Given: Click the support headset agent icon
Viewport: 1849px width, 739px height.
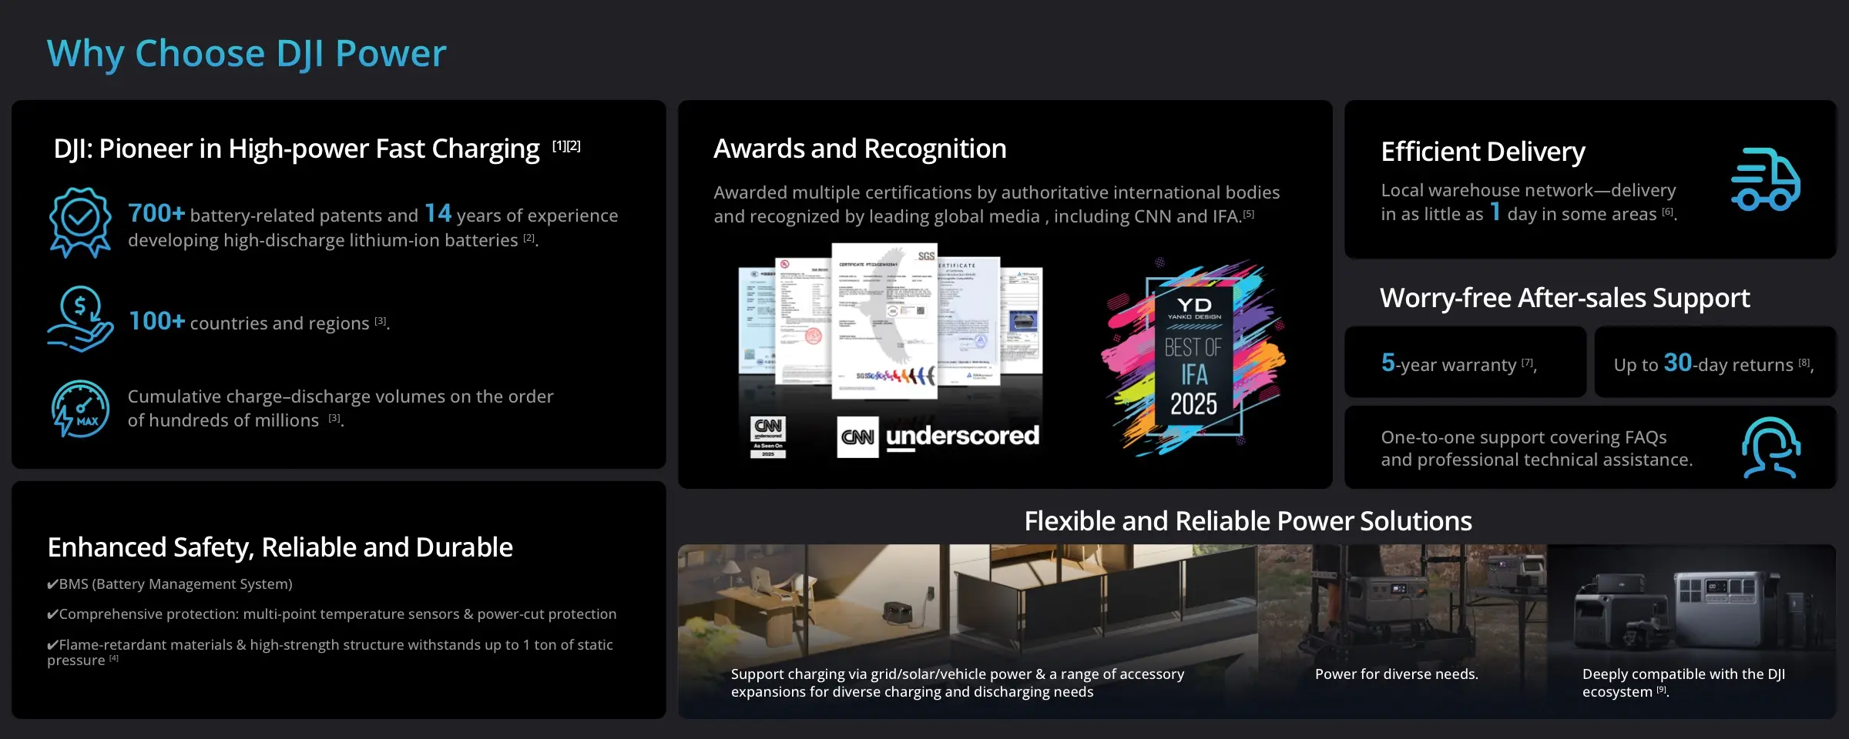Looking at the screenshot, I should 1771,448.
